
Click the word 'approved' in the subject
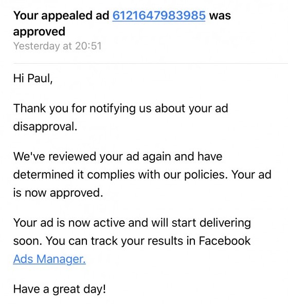coord(39,32)
